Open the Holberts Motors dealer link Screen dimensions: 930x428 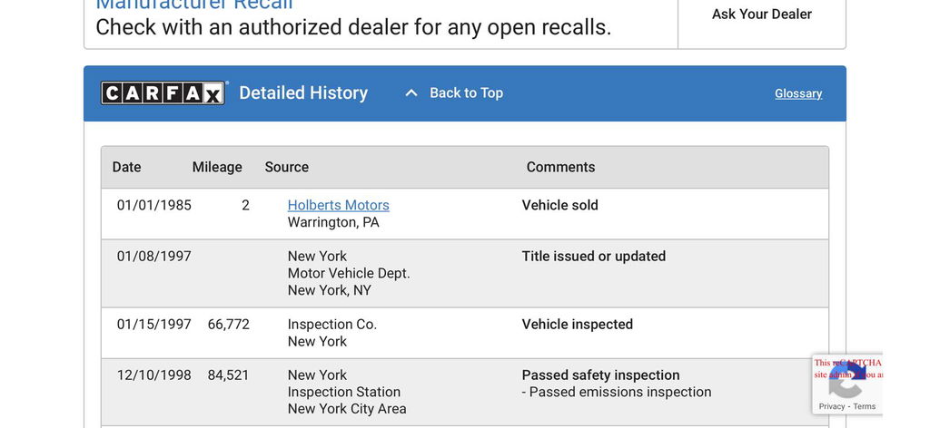pos(338,205)
